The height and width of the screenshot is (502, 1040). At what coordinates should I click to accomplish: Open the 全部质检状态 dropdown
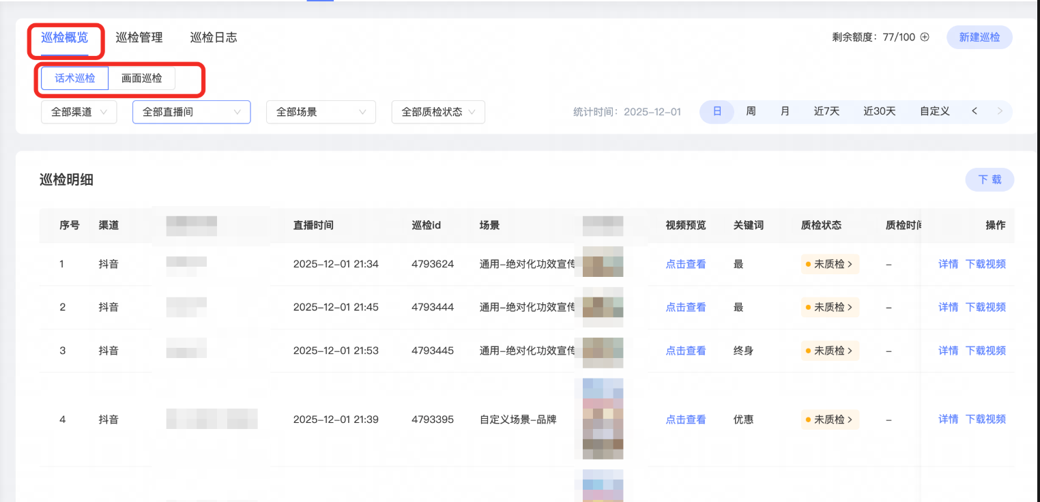pyautogui.click(x=438, y=112)
